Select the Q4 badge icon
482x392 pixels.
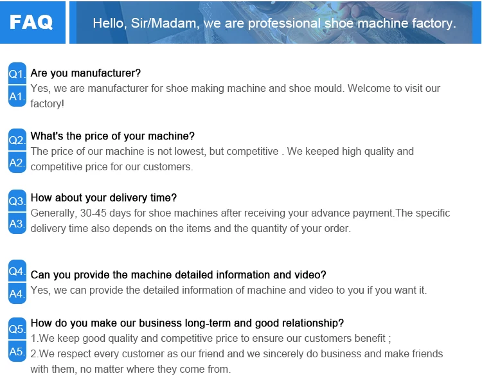17,271
